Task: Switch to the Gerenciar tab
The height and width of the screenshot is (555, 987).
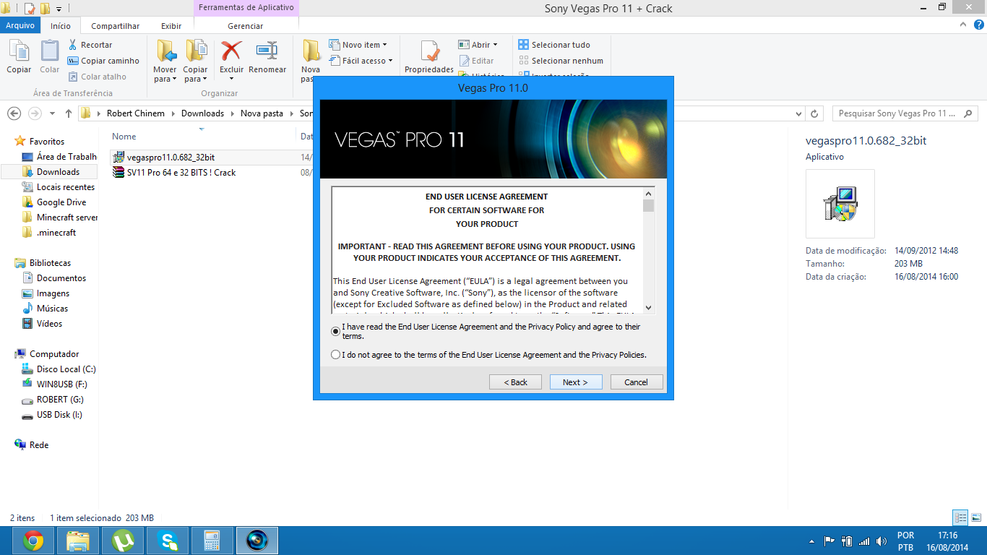Action: (246, 26)
